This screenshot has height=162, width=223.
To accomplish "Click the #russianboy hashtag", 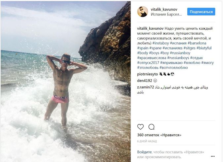I will [180, 53].
